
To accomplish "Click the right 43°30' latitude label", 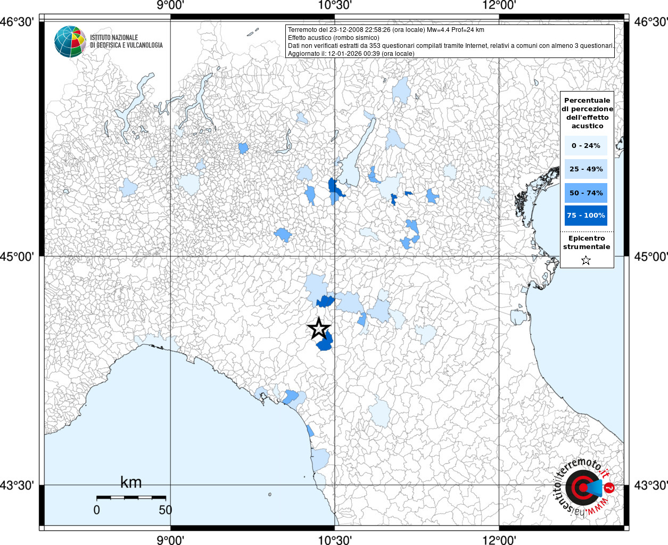I will [x=651, y=485].
